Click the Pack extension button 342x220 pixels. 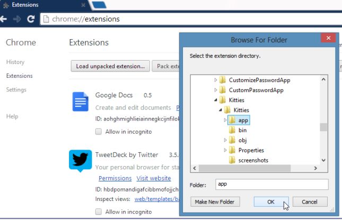click(x=166, y=66)
